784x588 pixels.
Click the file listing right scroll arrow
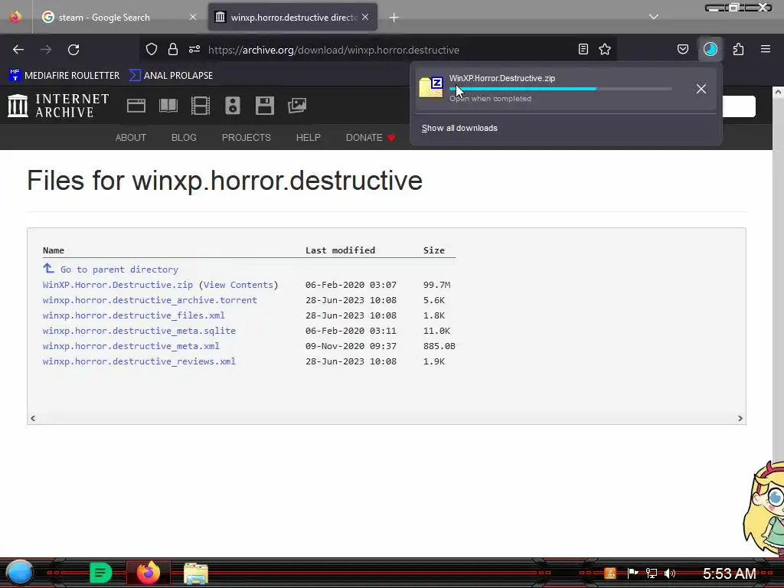point(740,419)
